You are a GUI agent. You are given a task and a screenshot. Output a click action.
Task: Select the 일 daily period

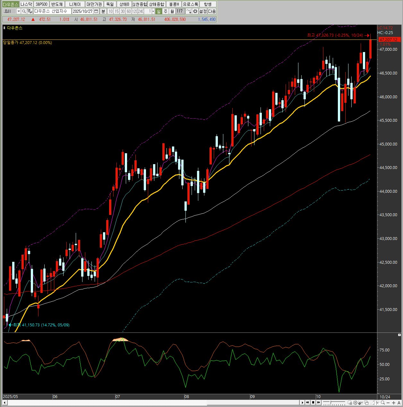(159, 11)
